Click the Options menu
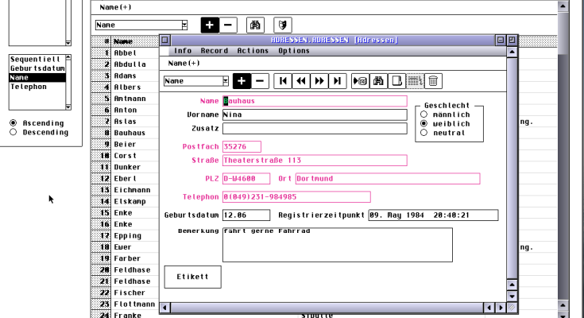Screen dimensions: 584x318 point(293,51)
